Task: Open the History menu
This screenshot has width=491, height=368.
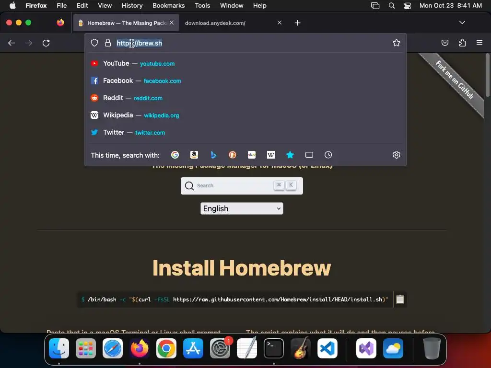Action: (132, 6)
